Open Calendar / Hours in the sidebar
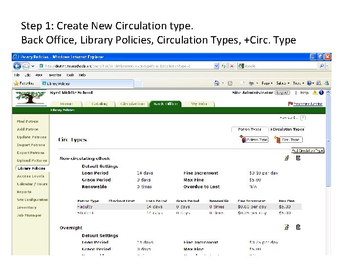 (x=32, y=184)
